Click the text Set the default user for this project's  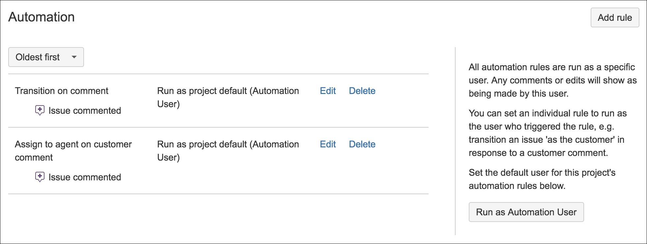[542, 172]
